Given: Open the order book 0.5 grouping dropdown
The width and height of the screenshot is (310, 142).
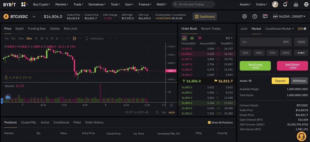Looking at the screenshot, I should 229,38.
